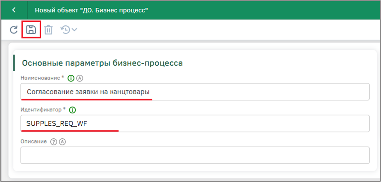381x182 pixels.
Task: Click the question mark icon beside Описание
Action: pyautogui.click(x=53, y=142)
